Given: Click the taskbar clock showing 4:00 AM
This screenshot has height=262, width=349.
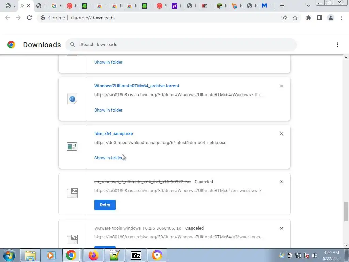Looking at the screenshot, I should click(332, 256).
